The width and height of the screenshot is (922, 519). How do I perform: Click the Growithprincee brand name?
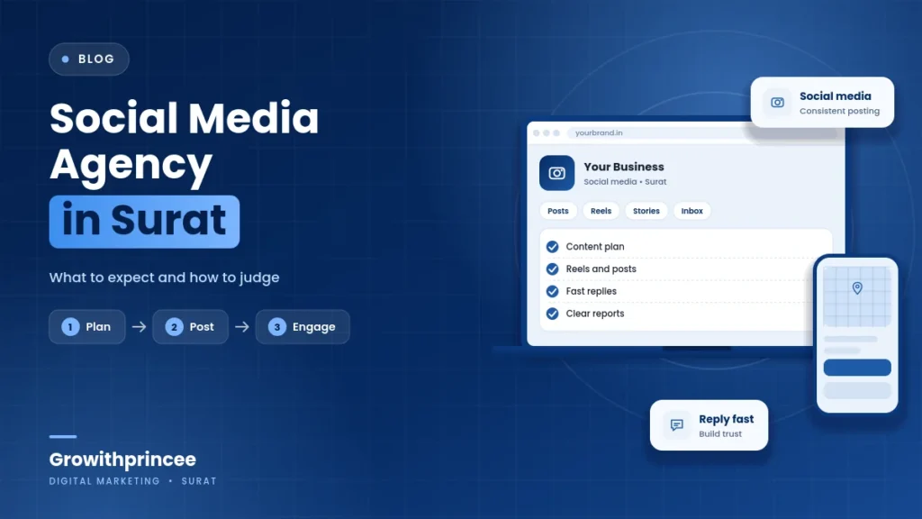pos(122,459)
